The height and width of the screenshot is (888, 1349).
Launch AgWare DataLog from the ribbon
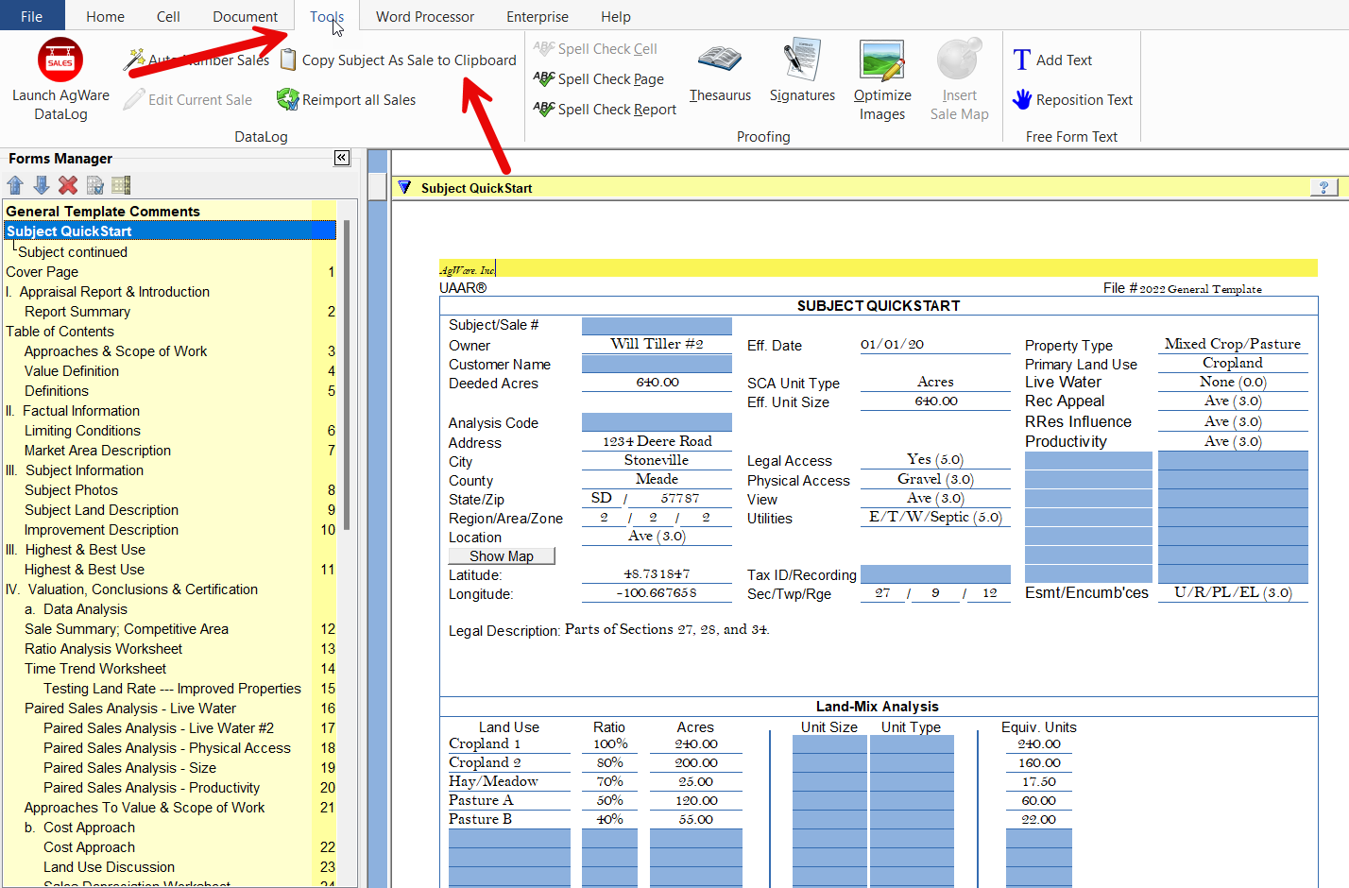tap(60, 79)
